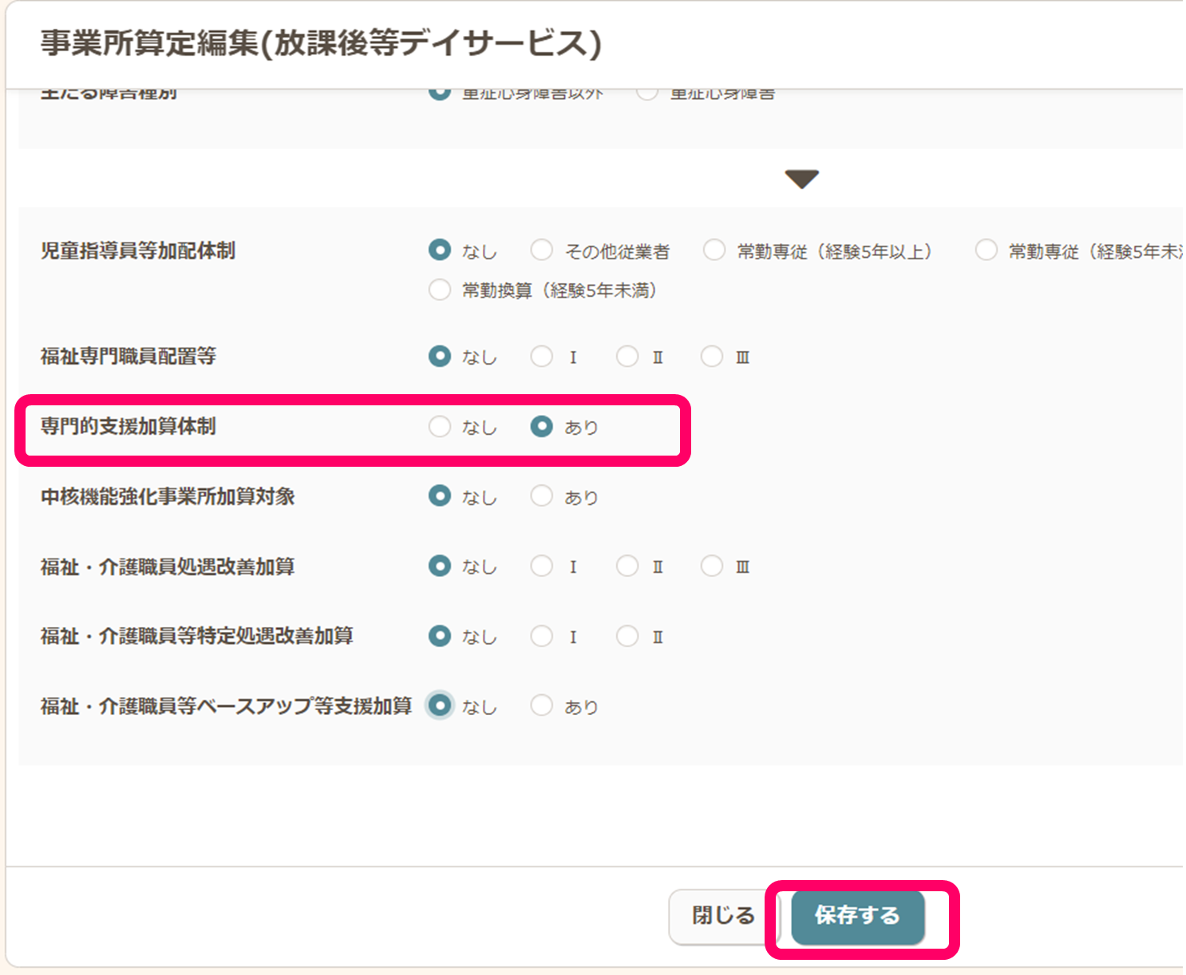The width and height of the screenshot is (1186, 975).
Task: Click the 閉じる close button
Action: click(x=722, y=916)
